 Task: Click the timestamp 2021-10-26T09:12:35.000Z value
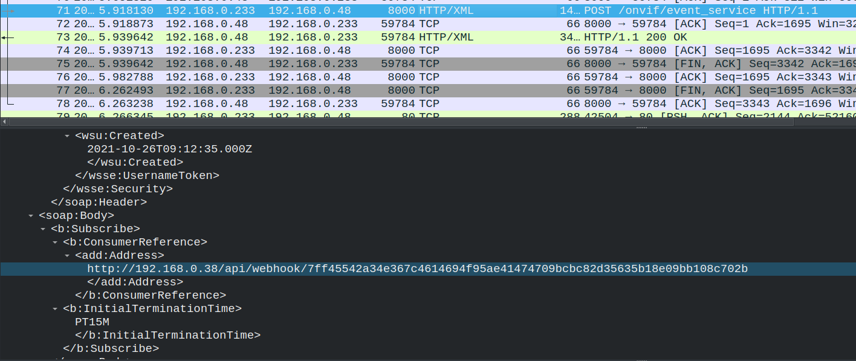coord(170,149)
